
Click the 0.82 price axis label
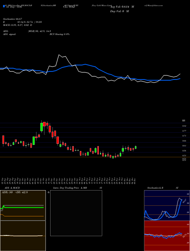184,126
